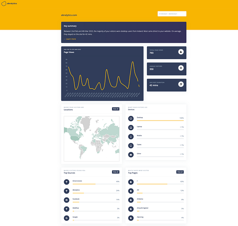Viewport: 238px width, 226px height.
Task: Click the Top Pages heading
Action: click(x=133, y=173)
